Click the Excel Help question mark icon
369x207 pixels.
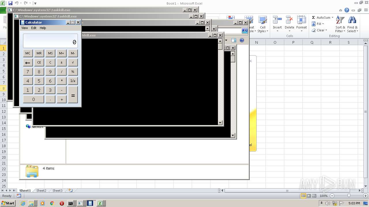click(x=347, y=10)
